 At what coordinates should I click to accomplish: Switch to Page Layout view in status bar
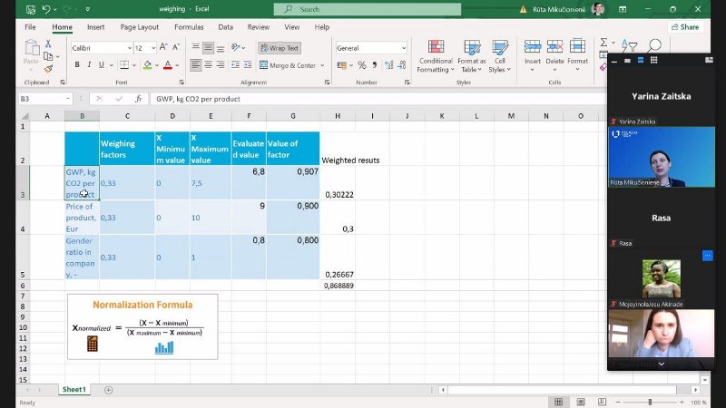tap(581, 402)
